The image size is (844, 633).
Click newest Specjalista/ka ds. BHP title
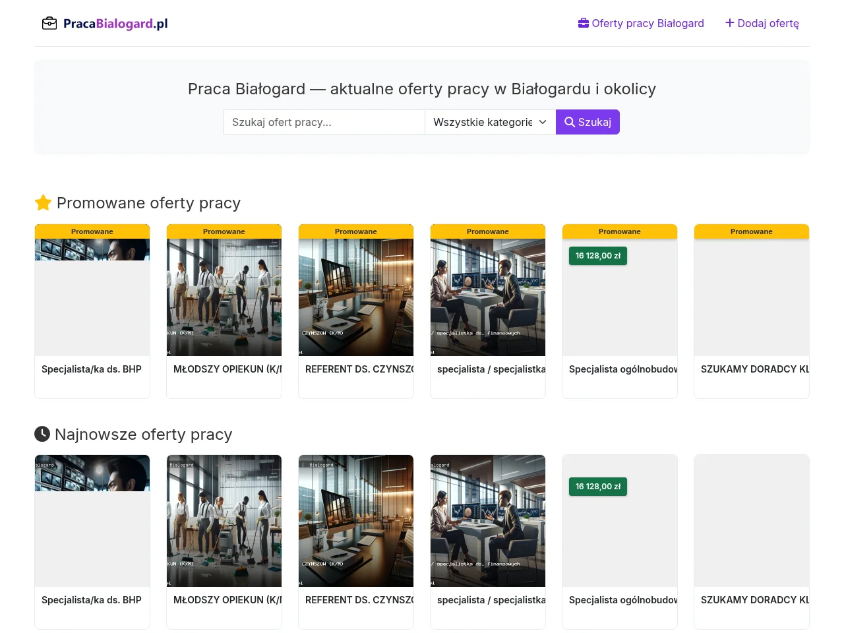pyautogui.click(x=92, y=600)
